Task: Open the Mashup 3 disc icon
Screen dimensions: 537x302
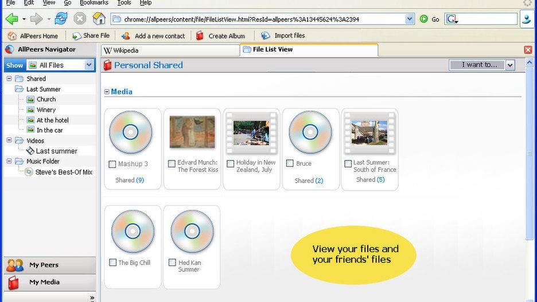Action: coord(130,132)
